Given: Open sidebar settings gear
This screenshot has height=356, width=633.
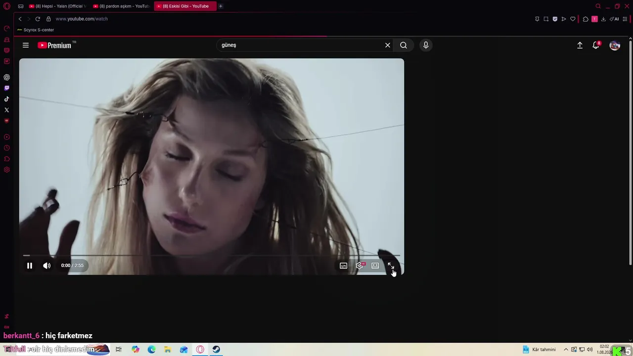Looking at the screenshot, I should pos(7,170).
